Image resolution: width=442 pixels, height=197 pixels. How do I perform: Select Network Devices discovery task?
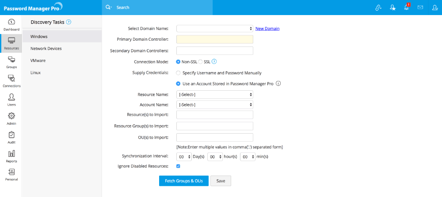point(46,49)
